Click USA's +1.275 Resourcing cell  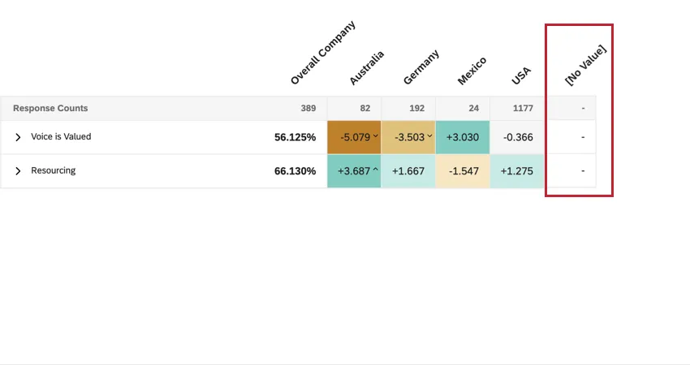tap(518, 171)
